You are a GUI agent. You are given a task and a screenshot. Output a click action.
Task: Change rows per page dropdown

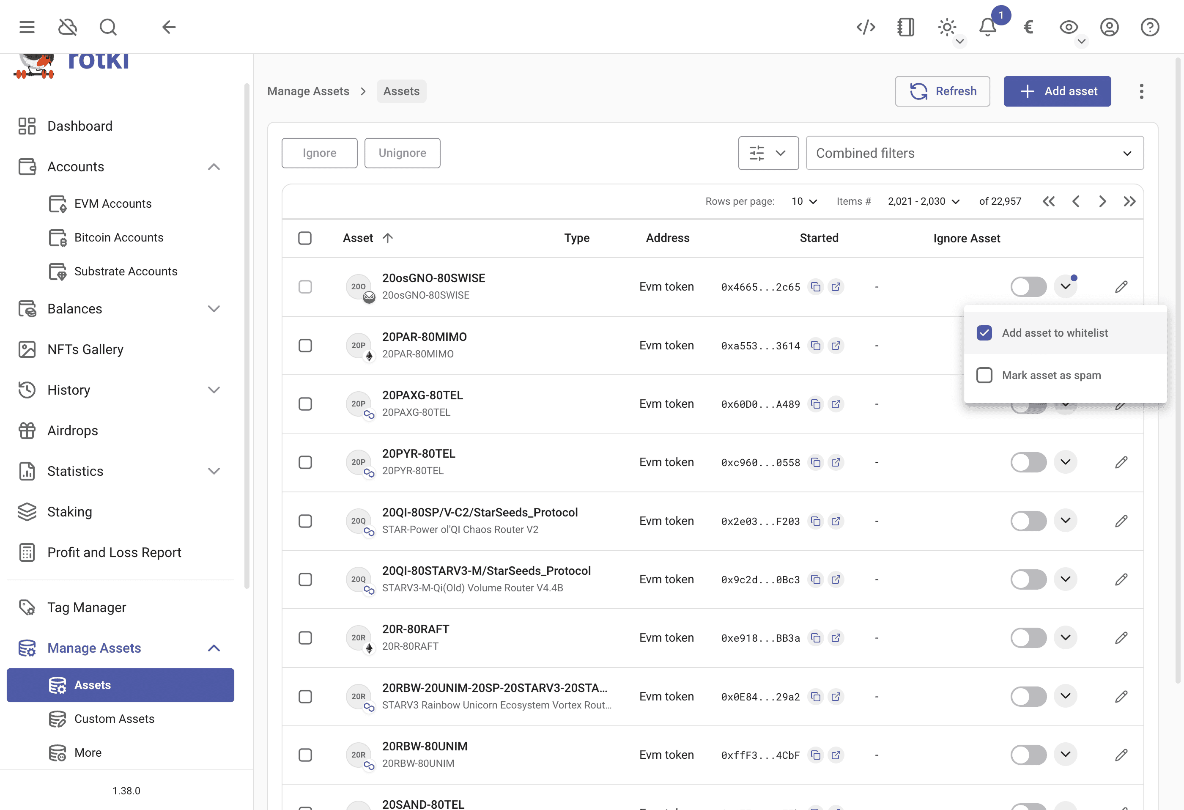(804, 201)
